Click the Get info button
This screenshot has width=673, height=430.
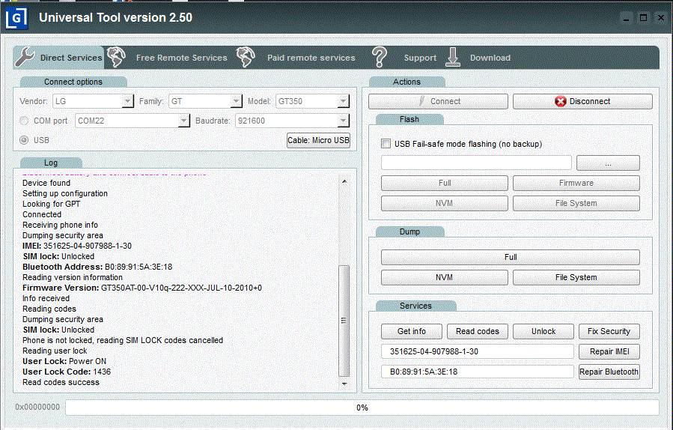412,331
